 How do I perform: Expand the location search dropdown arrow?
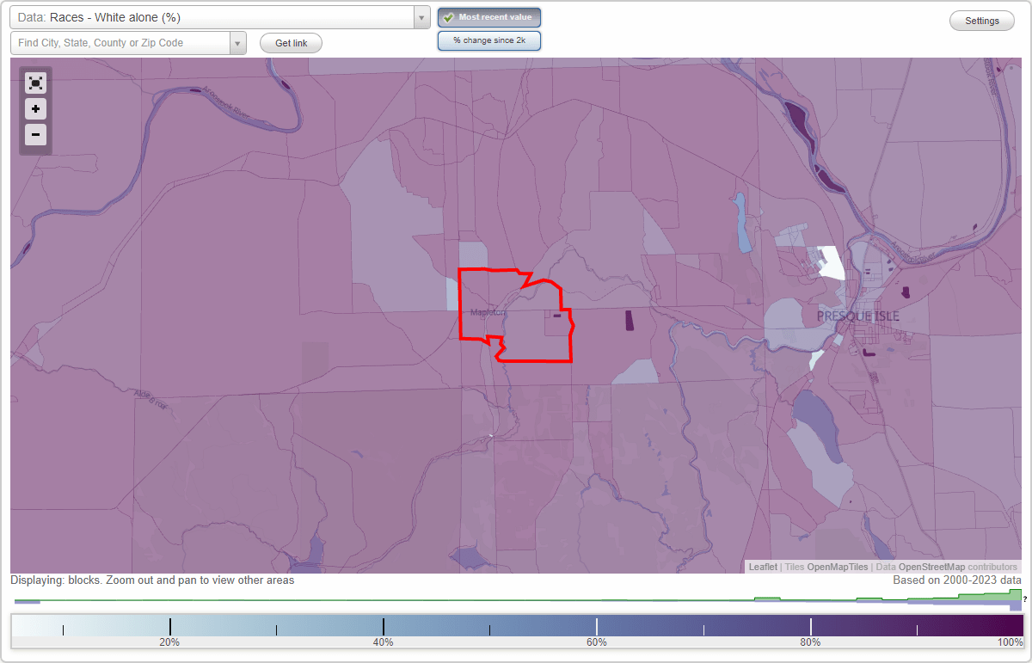tap(238, 42)
